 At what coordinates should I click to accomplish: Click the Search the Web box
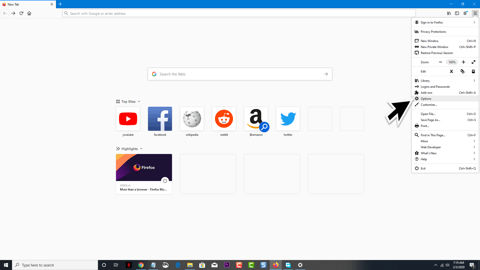tap(240, 74)
